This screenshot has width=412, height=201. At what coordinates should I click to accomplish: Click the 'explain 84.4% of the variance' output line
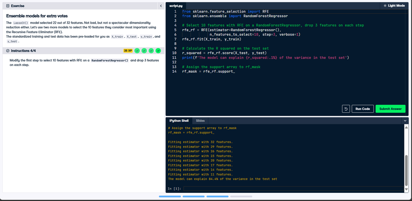(x=222, y=179)
